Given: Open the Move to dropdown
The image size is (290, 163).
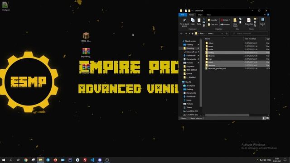Looking at the screenshot, I should [x=213, y=20].
